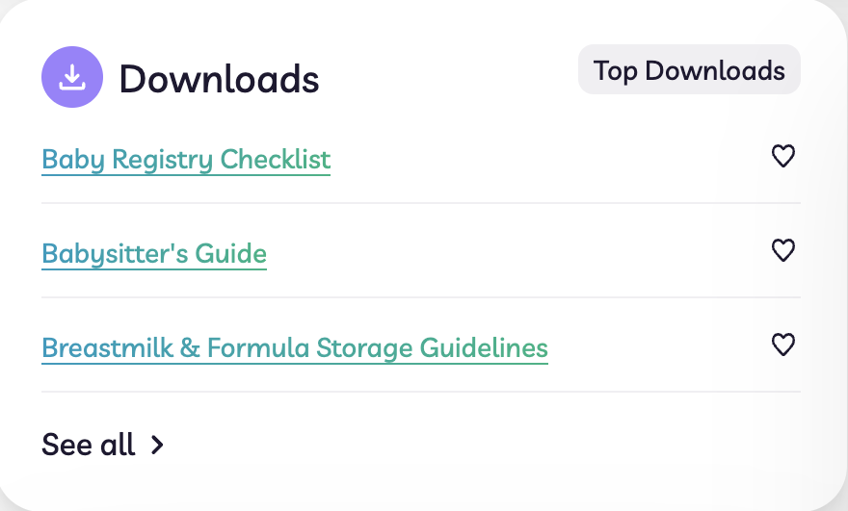This screenshot has height=511, width=848.
Task: Toggle the third download's heart favorite
Action: coord(782,345)
